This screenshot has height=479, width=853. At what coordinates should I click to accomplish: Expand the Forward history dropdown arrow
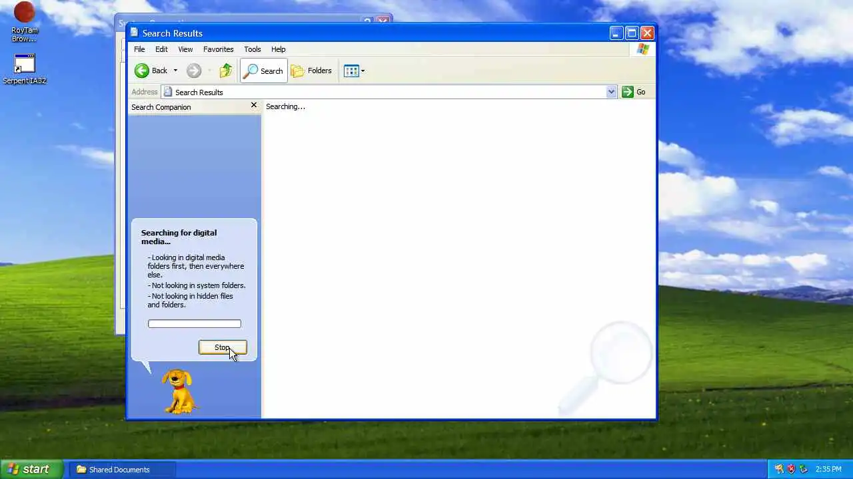(209, 71)
